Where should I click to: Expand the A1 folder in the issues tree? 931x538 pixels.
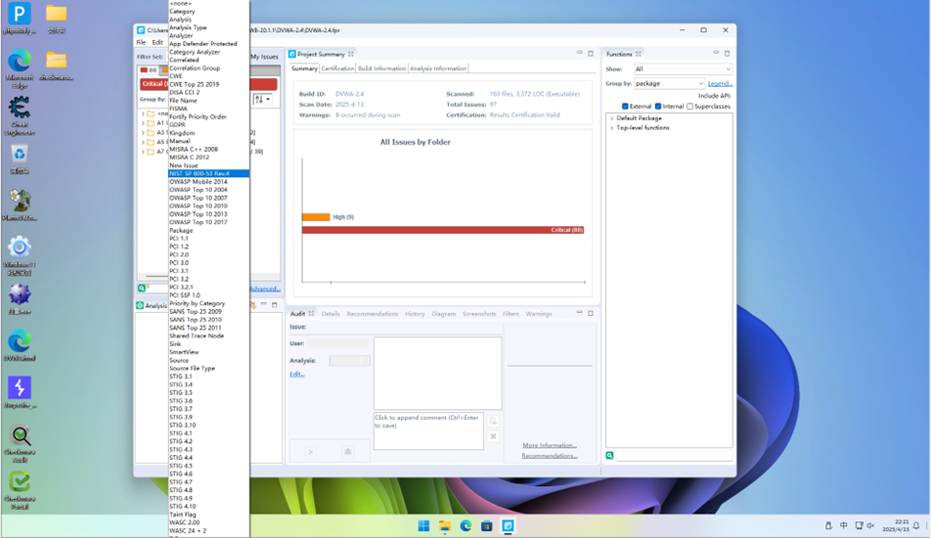click(x=143, y=123)
